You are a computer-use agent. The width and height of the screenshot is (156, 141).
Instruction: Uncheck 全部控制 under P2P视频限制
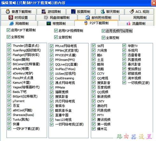56,37
